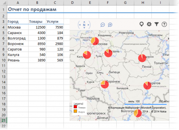Select column D header
Screen dimensions: 179x130
[72, 2]
